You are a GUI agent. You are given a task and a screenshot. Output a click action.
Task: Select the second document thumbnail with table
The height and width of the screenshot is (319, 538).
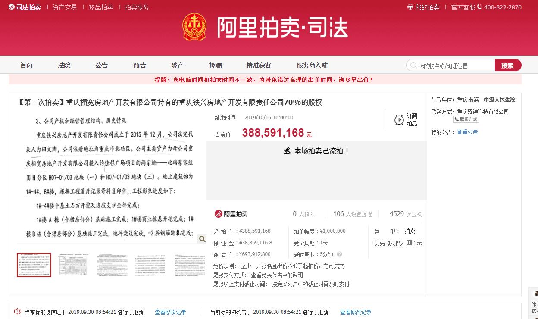74,265
